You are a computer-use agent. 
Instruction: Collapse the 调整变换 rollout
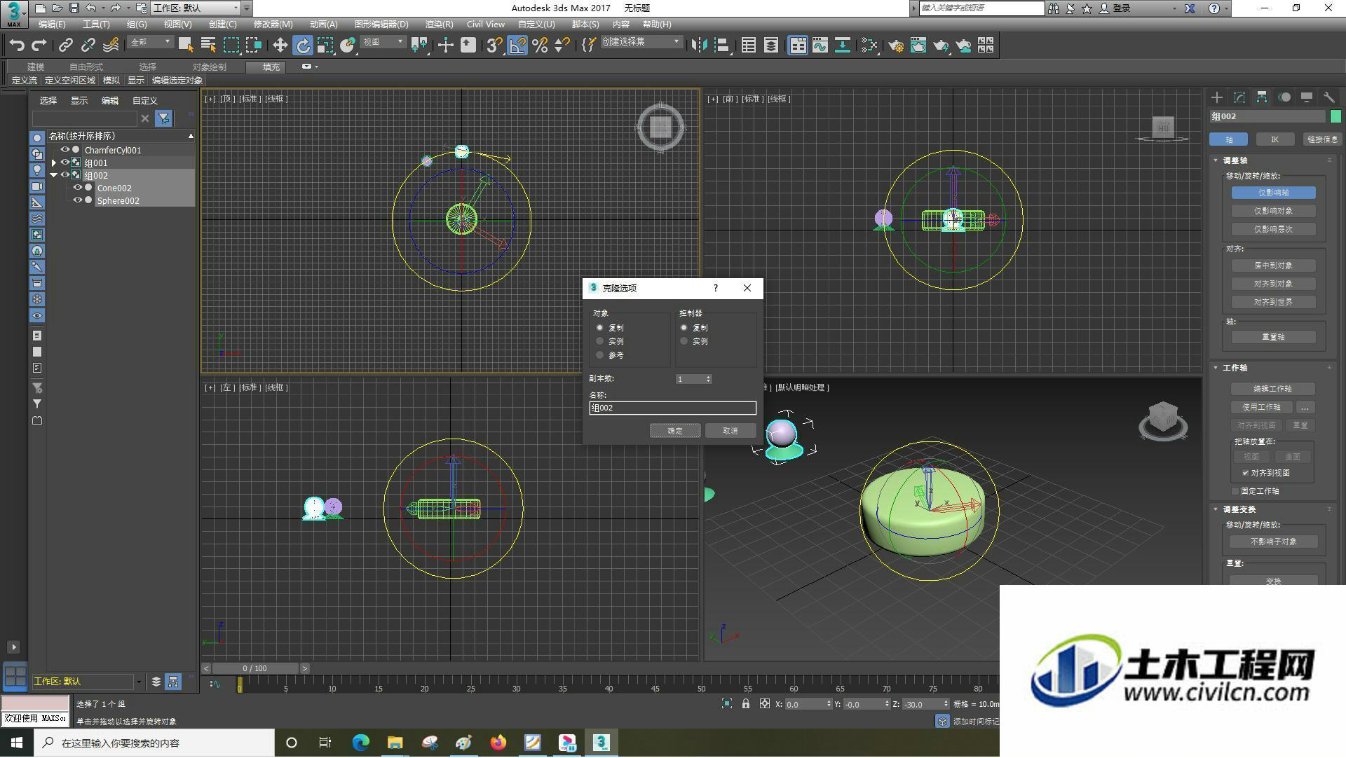[x=1216, y=509]
